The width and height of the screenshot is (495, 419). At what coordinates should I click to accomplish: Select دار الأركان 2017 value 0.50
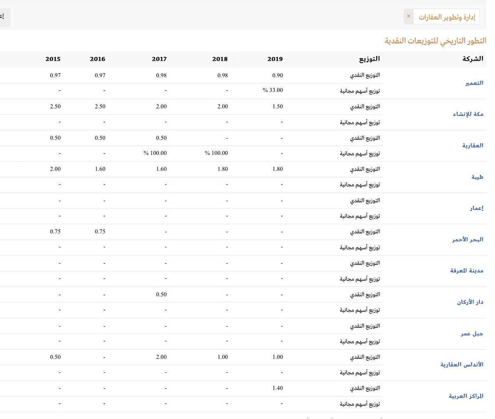pos(161,294)
